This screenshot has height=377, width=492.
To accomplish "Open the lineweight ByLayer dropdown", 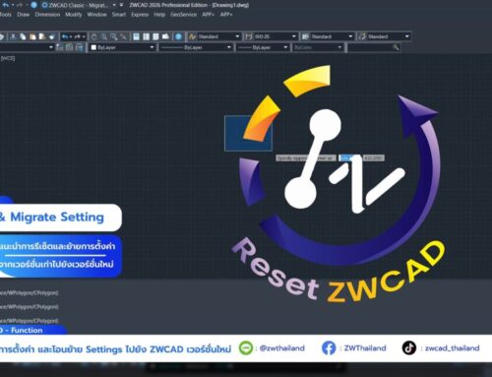I will 285,47.
